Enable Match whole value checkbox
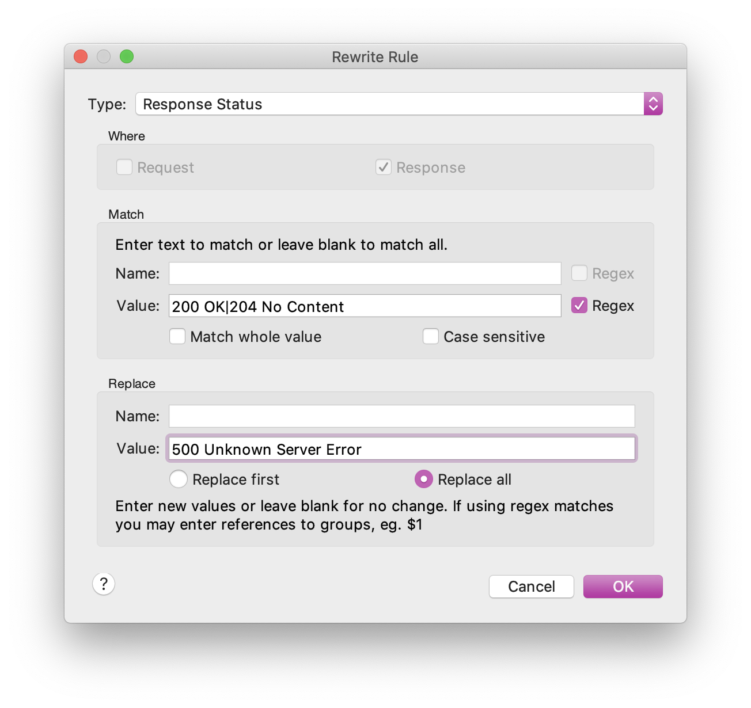 [177, 336]
